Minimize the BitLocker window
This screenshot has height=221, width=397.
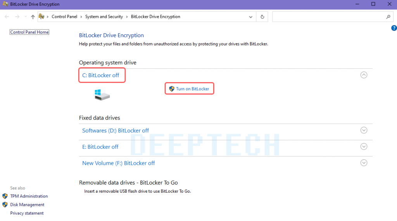357,4
